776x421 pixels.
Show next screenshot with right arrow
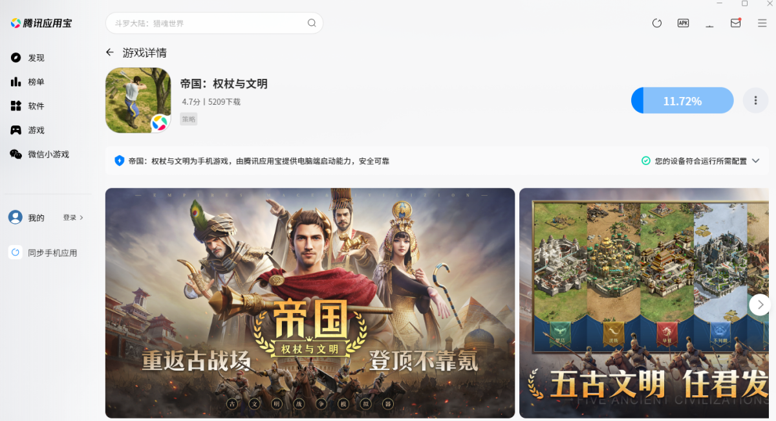760,304
